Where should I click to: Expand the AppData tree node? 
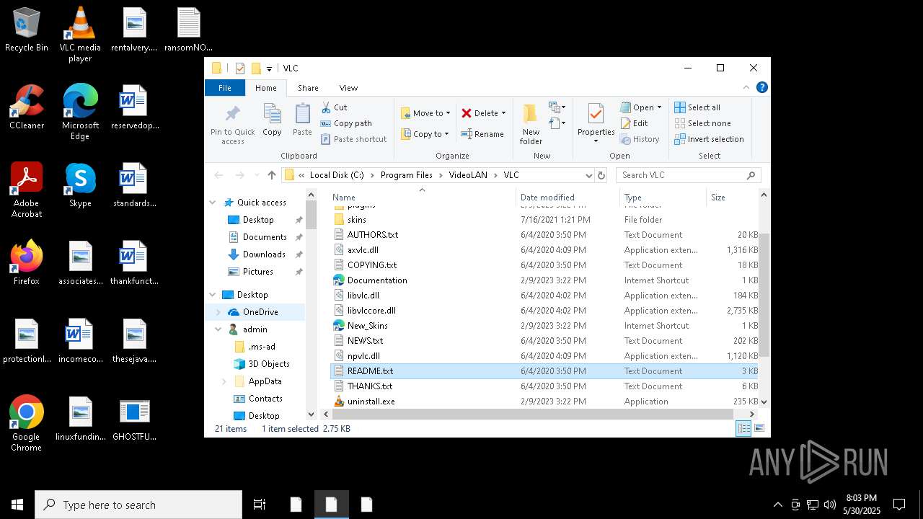point(224,381)
